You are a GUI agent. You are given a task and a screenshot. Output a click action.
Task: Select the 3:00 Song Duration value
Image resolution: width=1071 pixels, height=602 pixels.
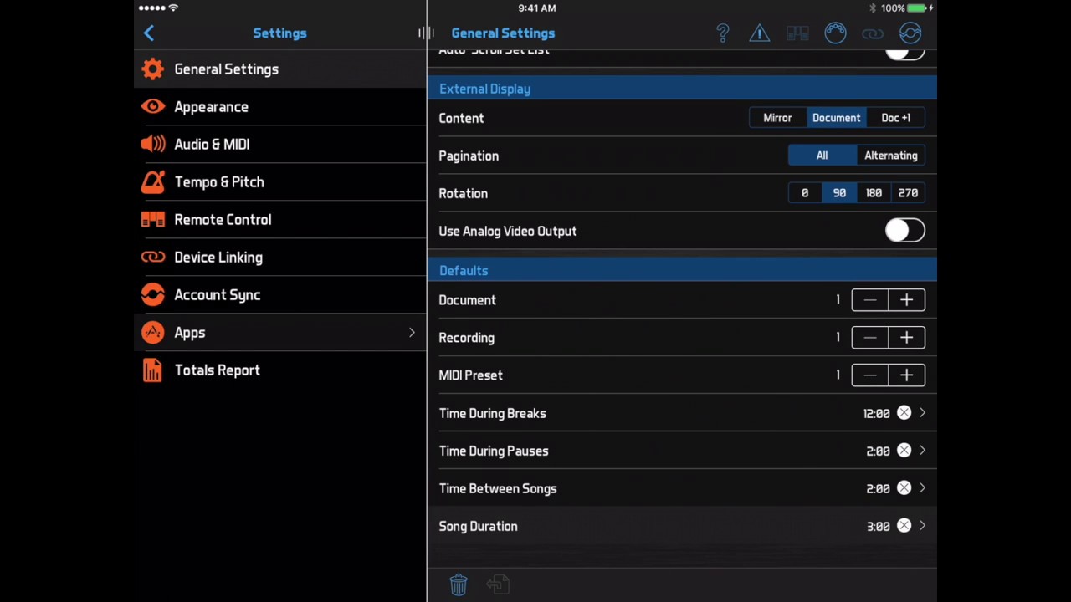point(879,526)
